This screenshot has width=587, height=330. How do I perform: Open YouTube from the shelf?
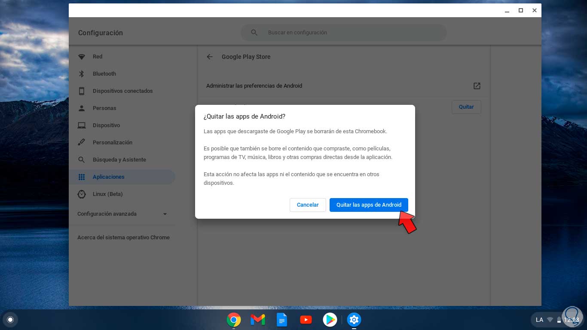(x=306, y=320)
